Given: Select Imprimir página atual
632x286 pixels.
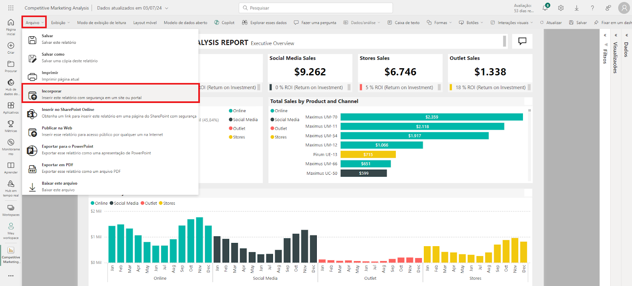Looking at the screenshot, I should tap(110, 76).
